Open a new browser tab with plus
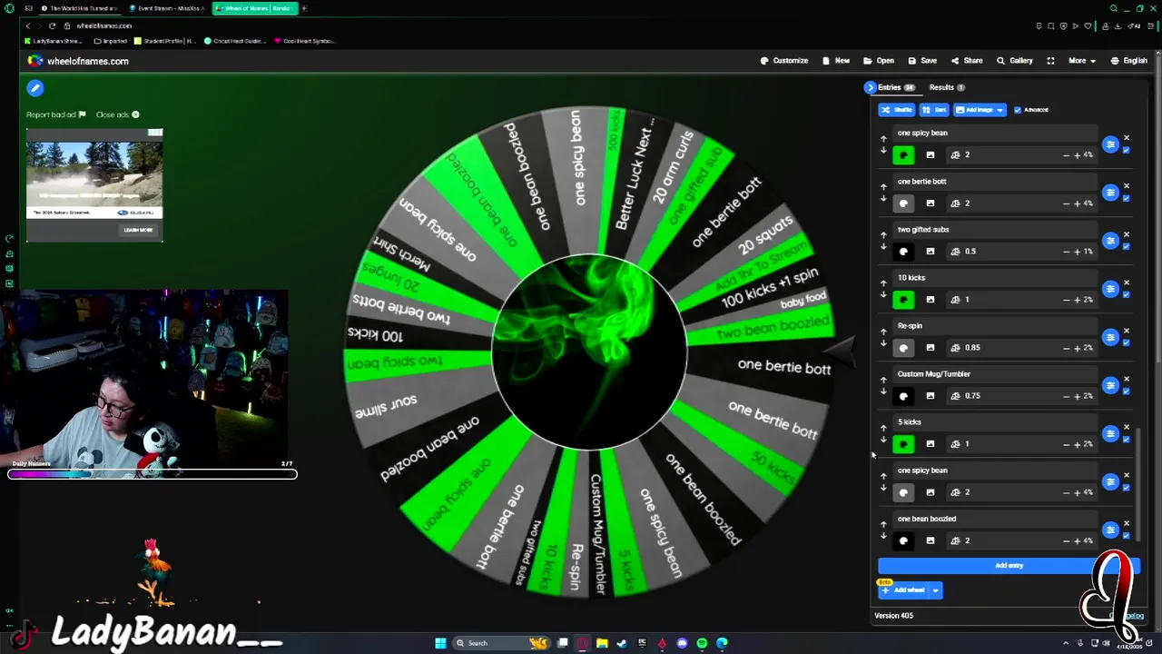Screen dimensions: 1162x654 click(x=303, y=8)
